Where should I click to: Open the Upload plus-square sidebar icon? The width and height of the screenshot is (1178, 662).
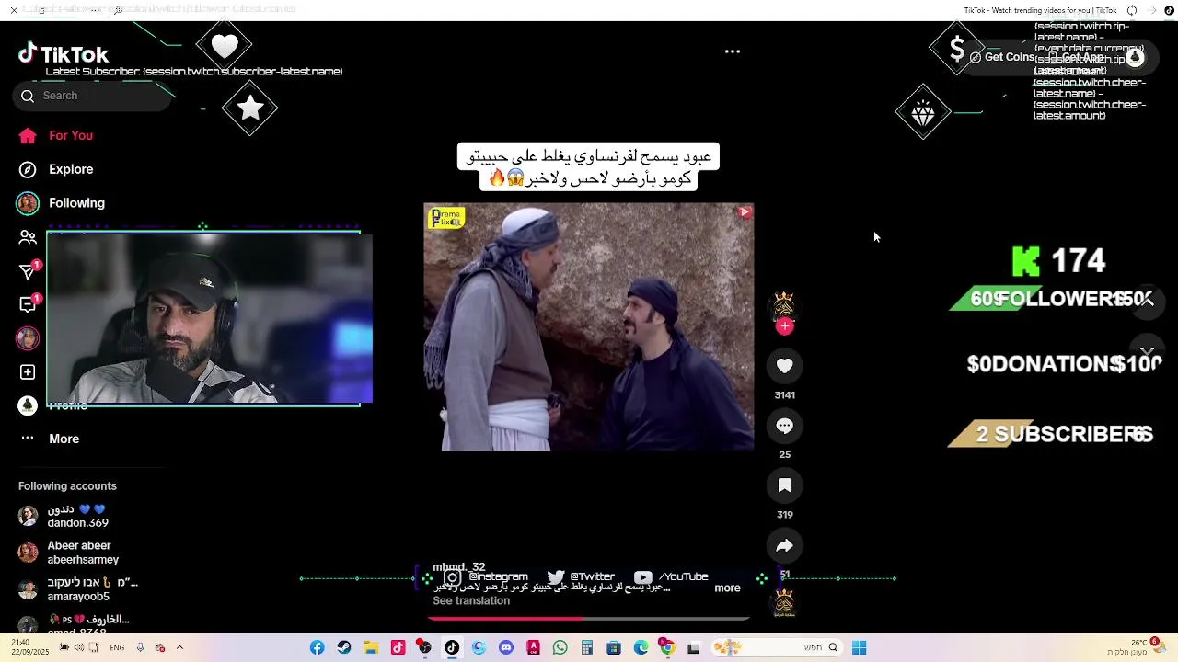[x=28, y=372]
